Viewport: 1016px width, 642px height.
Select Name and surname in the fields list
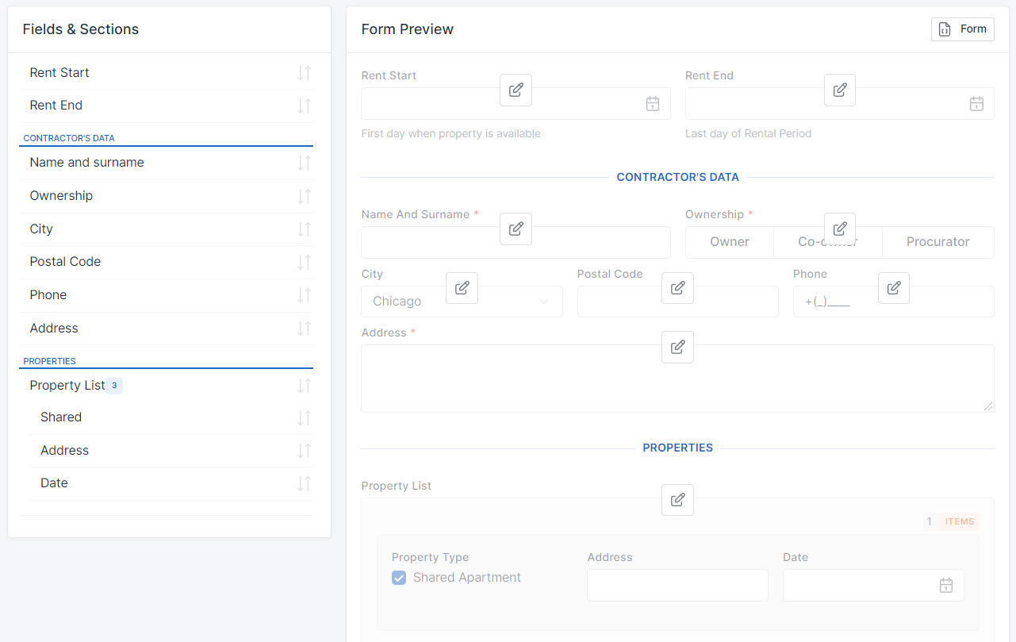[86, 163]
